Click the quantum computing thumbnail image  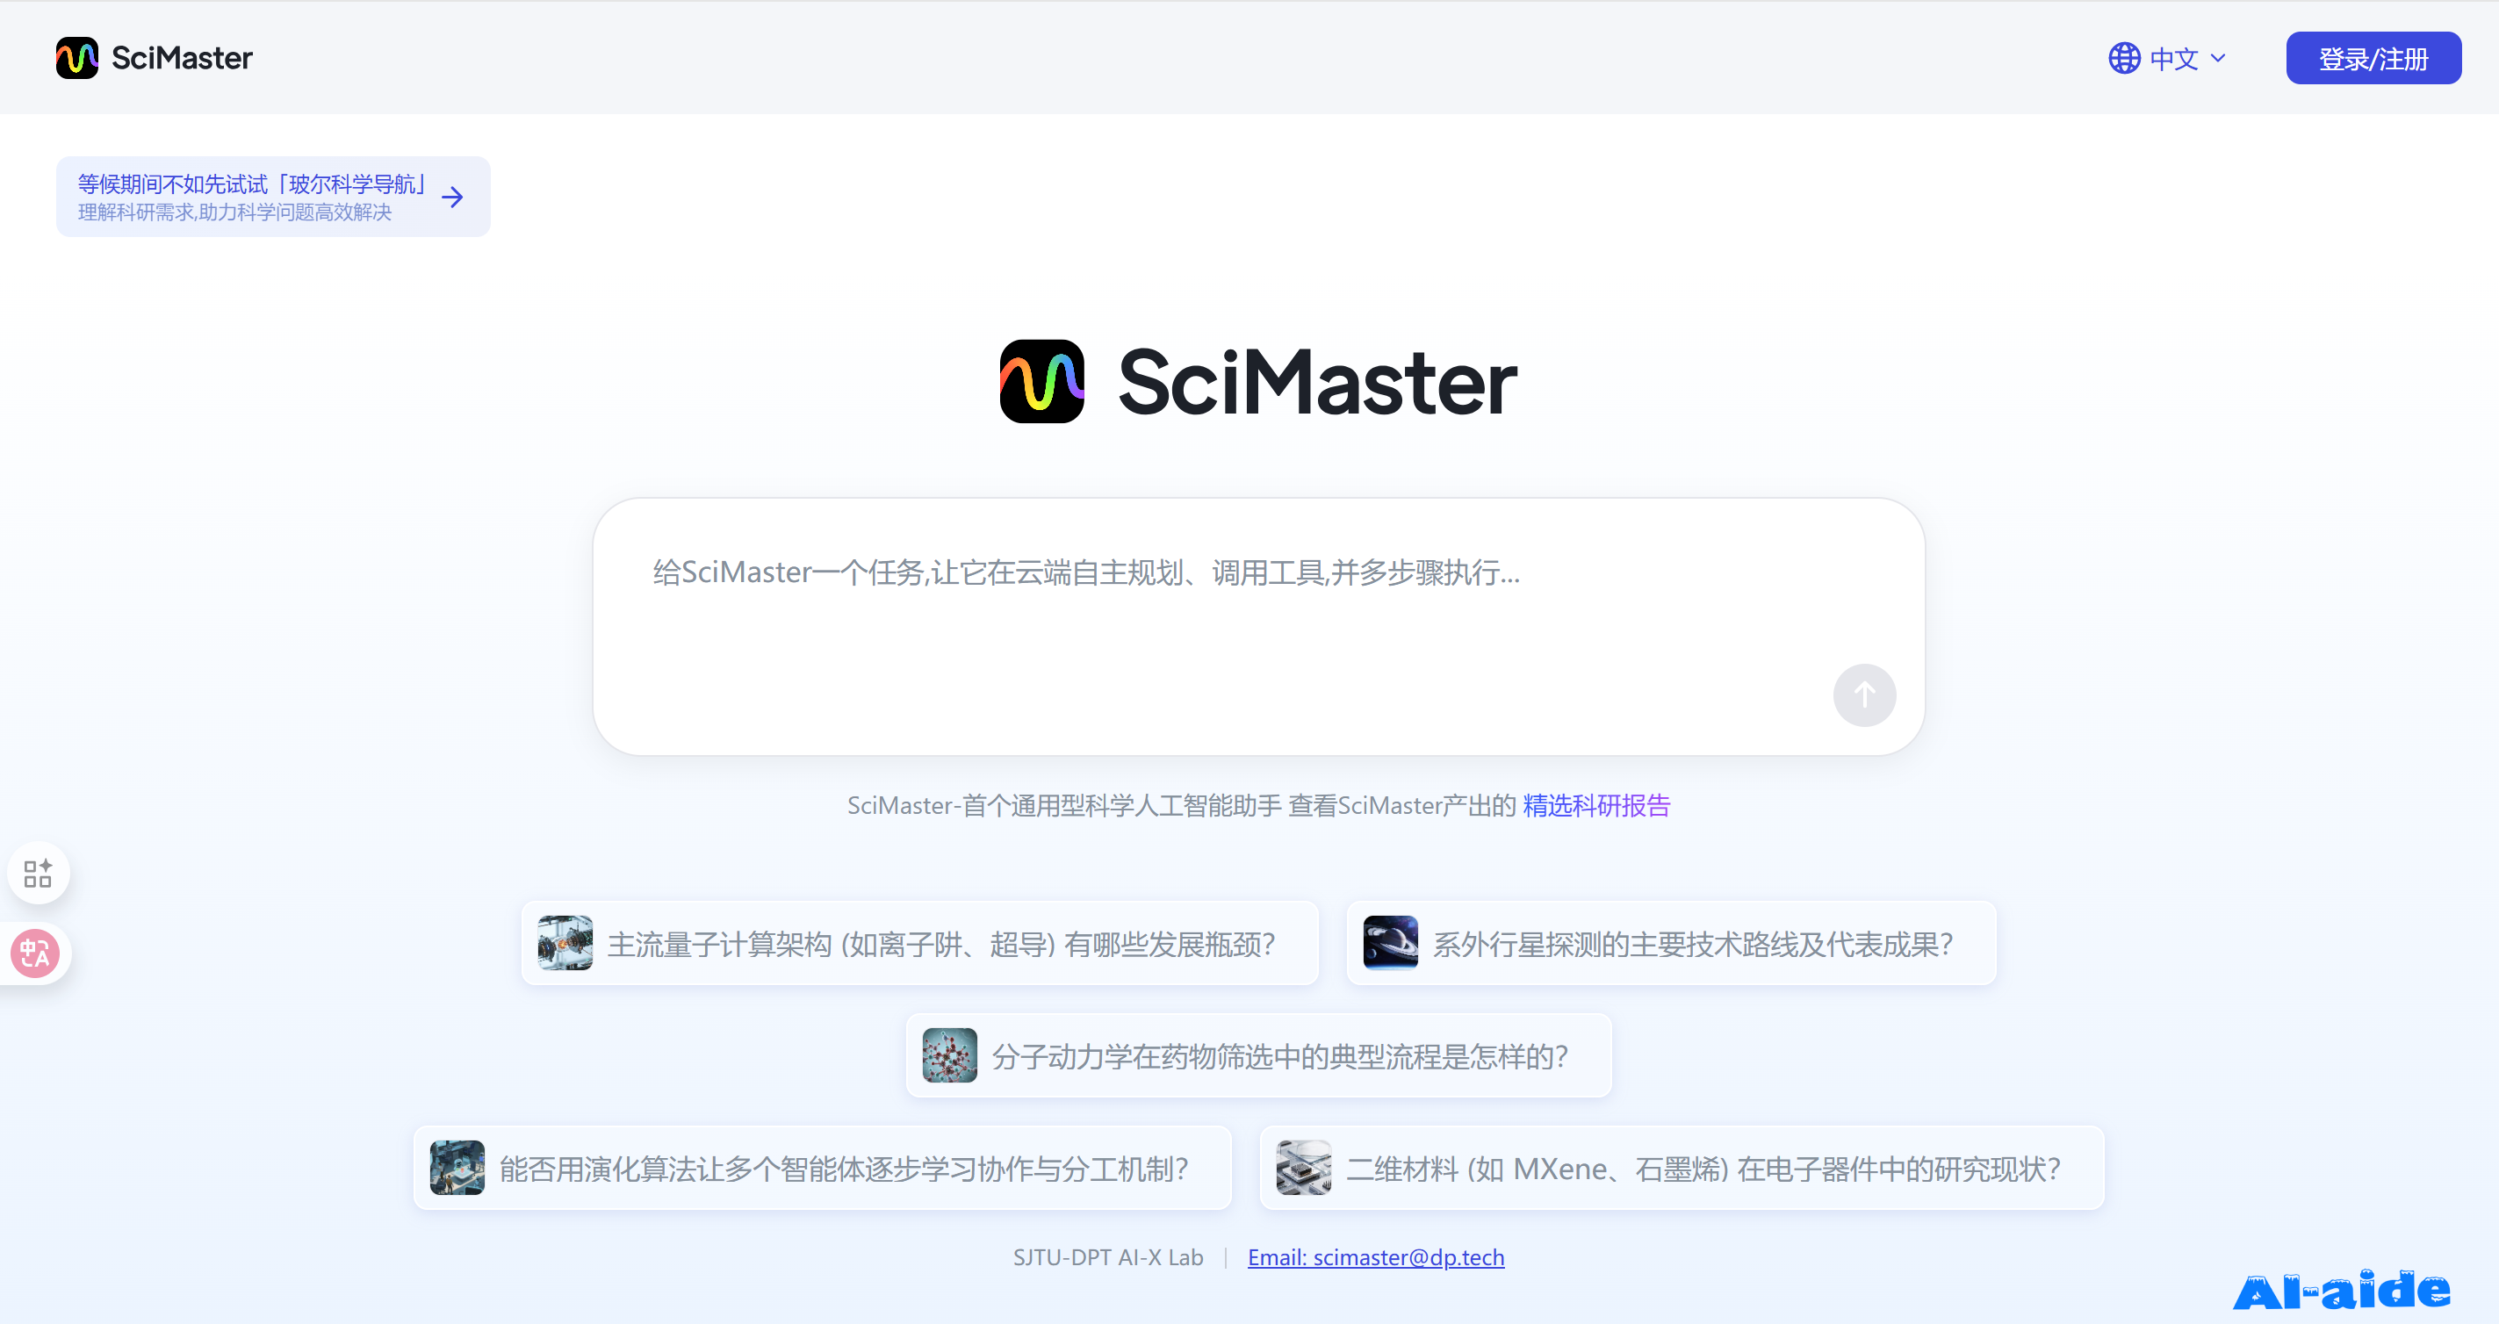tap(565, 944)
